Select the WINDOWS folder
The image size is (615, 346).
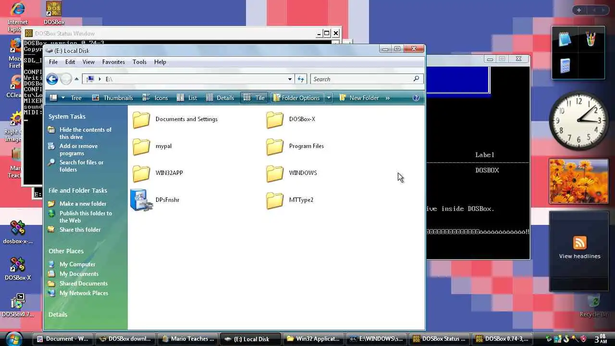[x=291, y=173]
